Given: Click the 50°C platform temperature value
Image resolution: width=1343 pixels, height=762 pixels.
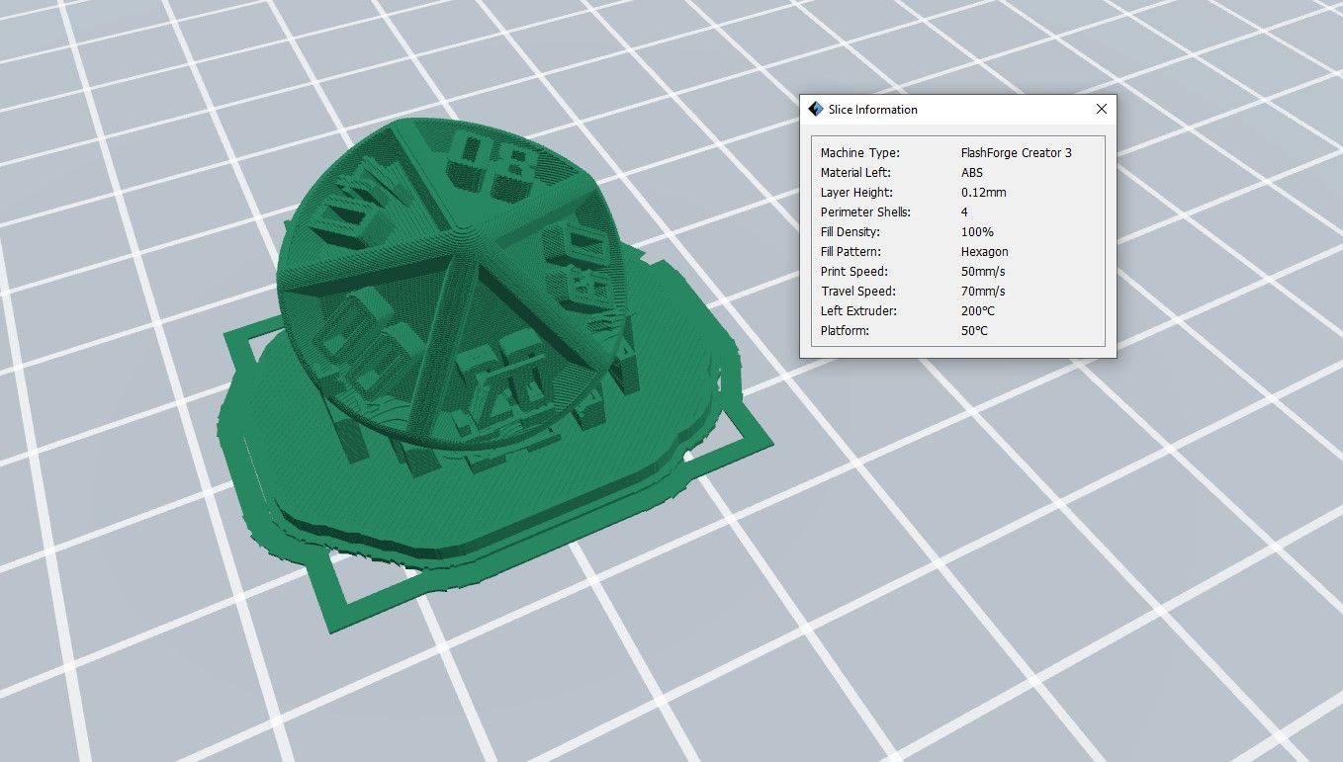Looking at the screenshot, I should 974,331.
